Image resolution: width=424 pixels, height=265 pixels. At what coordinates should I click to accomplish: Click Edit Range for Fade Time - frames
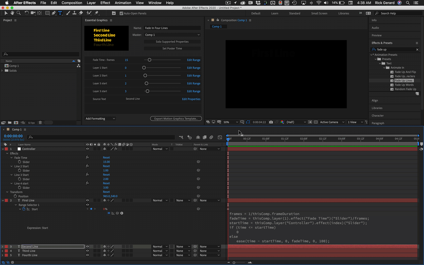coord(194,60)
